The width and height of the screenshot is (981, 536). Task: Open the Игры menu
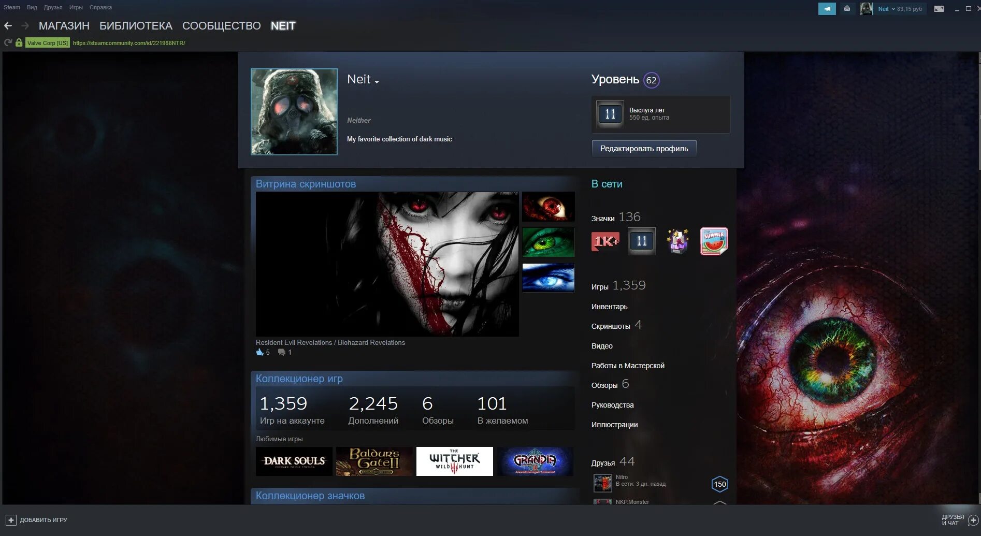click(76, 7)
